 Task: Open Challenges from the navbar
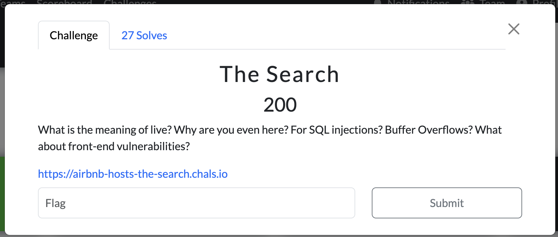tap(130, 2)
